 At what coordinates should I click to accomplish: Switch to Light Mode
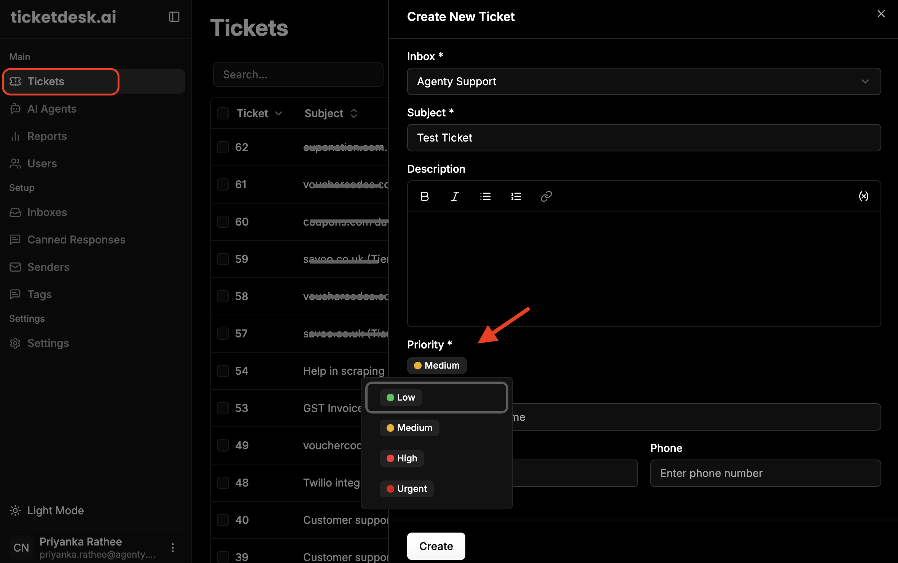[56, 511]
